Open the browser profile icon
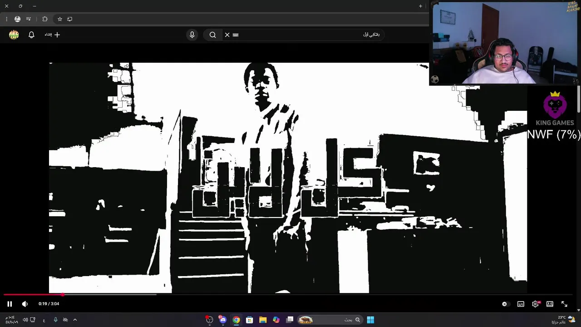581x327 pixels. (x=17, y=19)
